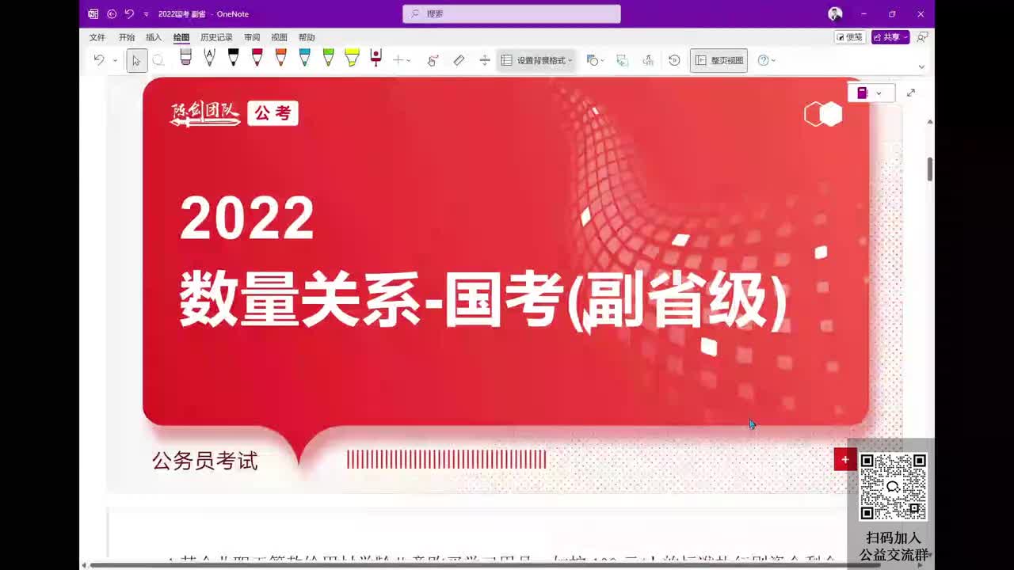This screenshot has height=570, width=1014.
Task: Open the user account avatar
Action: [x=835, y=13]
